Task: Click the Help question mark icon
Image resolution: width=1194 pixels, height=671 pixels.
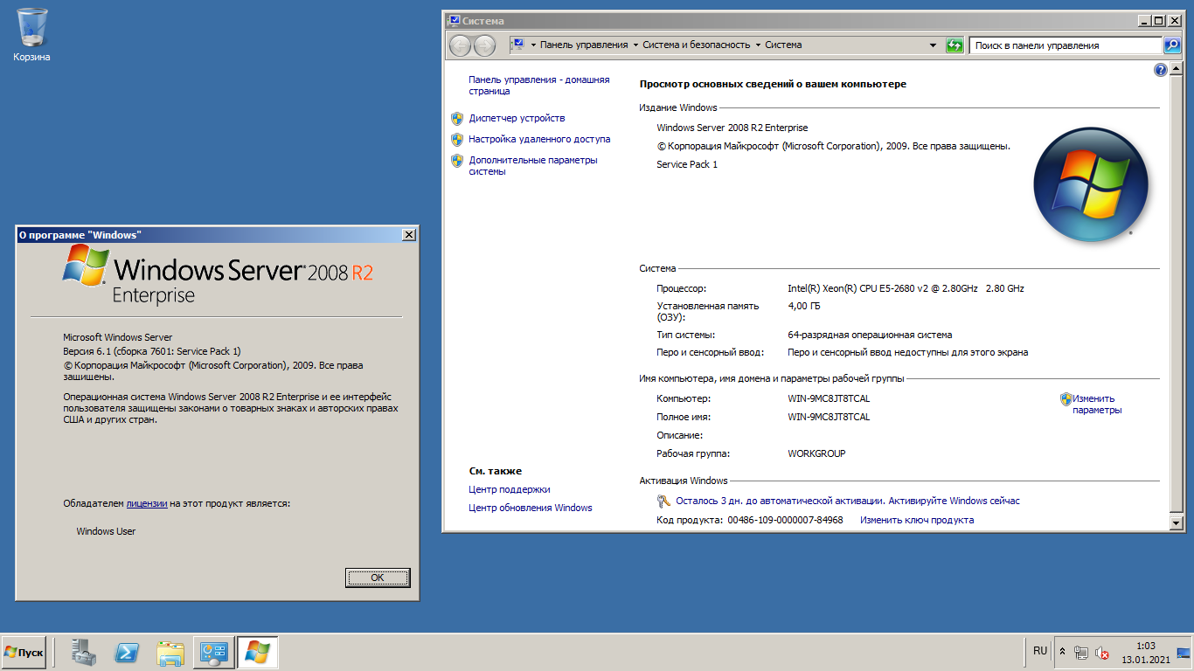Action: [x=1161, y=69]
